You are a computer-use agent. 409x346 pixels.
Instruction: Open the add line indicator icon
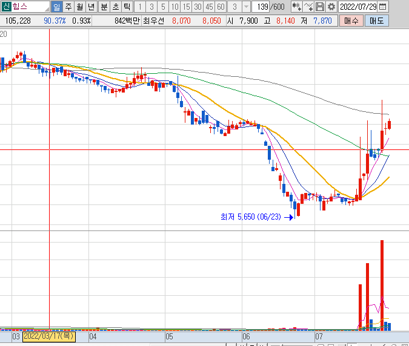308,7
